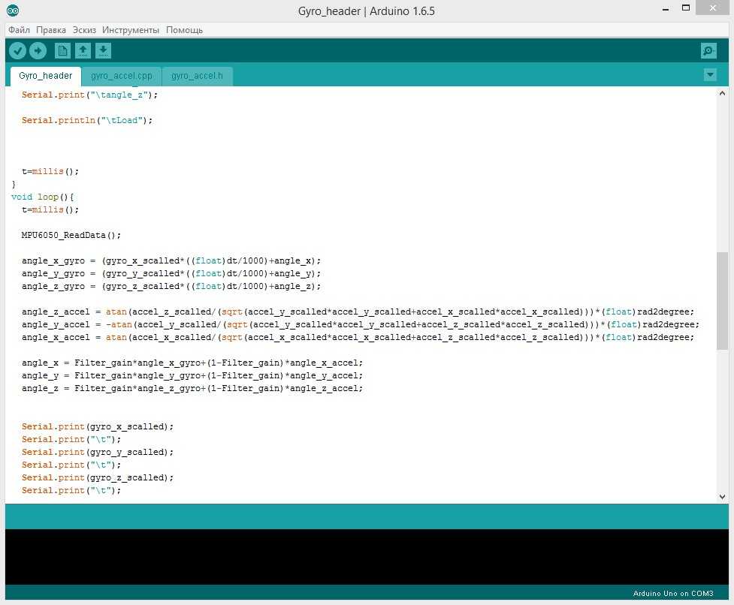The image size is (734, 605).
Task: Switch to the gyro_accel.cpp tab
Action: [x=122, y=76]
